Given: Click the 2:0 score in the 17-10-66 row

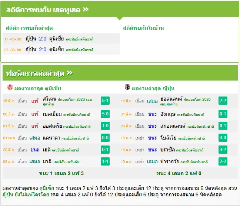Looking at the screenshot, I should tap(43, 39).
